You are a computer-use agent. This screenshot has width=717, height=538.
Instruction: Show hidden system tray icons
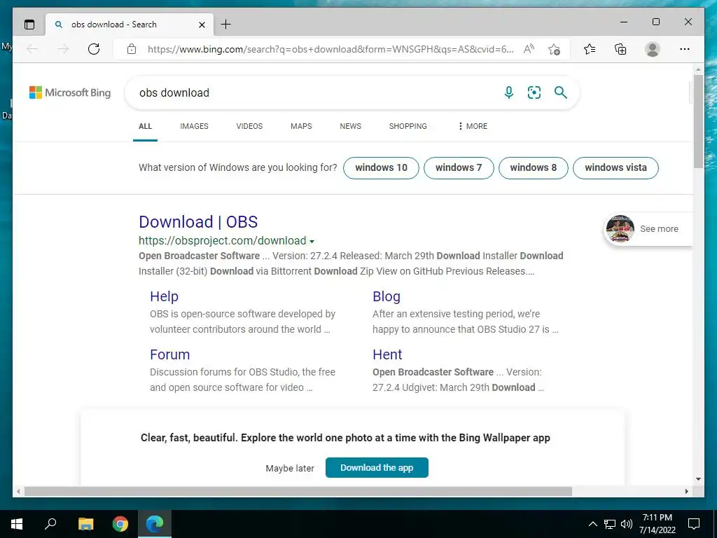tap(592, 524)
